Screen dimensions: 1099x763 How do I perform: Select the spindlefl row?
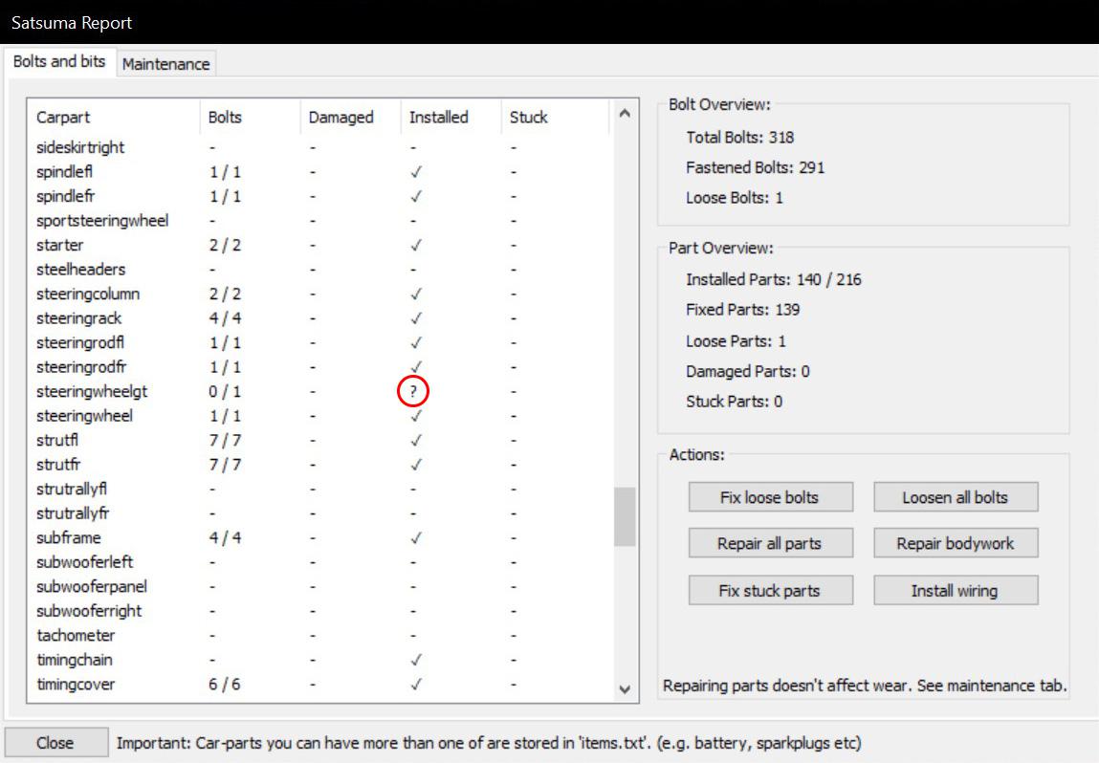(x=319, y=172)
